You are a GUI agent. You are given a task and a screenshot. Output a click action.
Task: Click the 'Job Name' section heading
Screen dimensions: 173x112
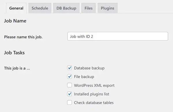(15, 21)
